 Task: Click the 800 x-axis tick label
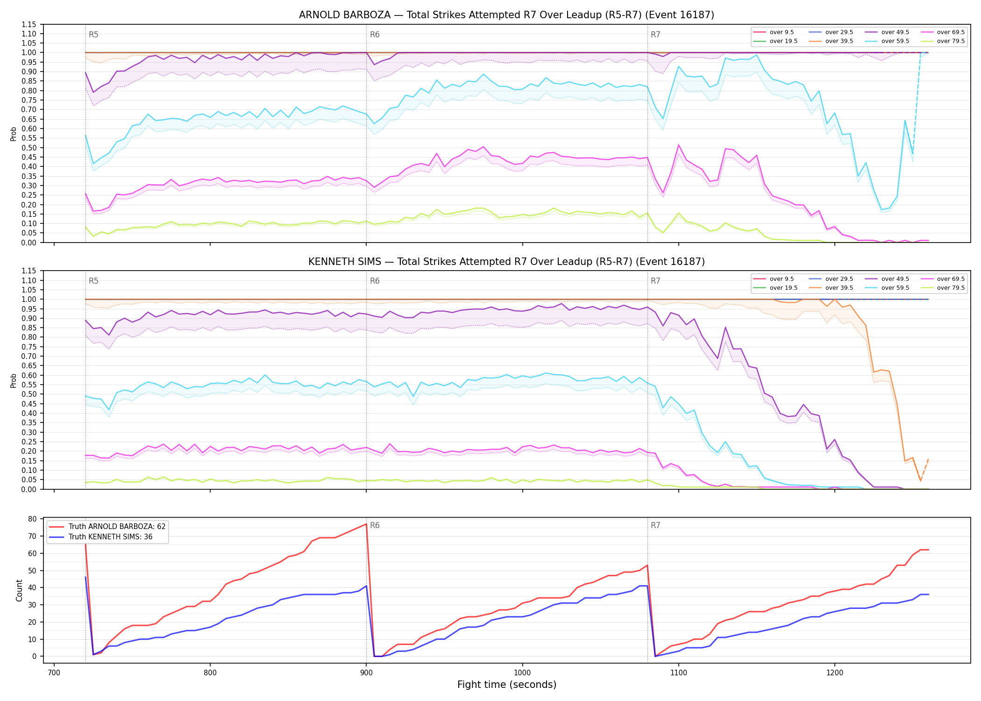(x=210, y=673)
